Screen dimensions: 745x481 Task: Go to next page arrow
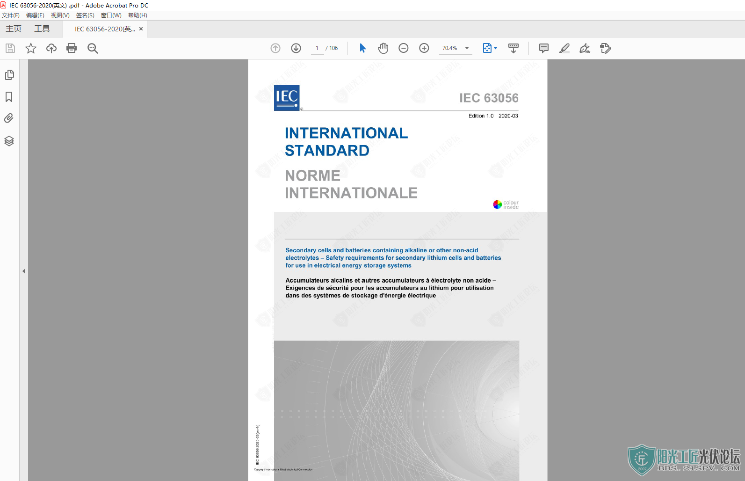pyautogui.click(x=296, y=48)
